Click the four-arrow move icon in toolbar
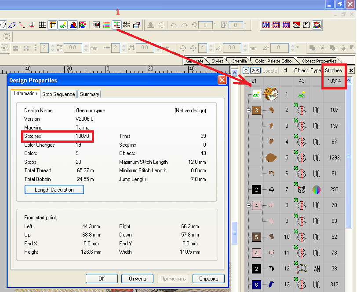Image resolution: width=357 pixels, height=292 pixels. 183,48
